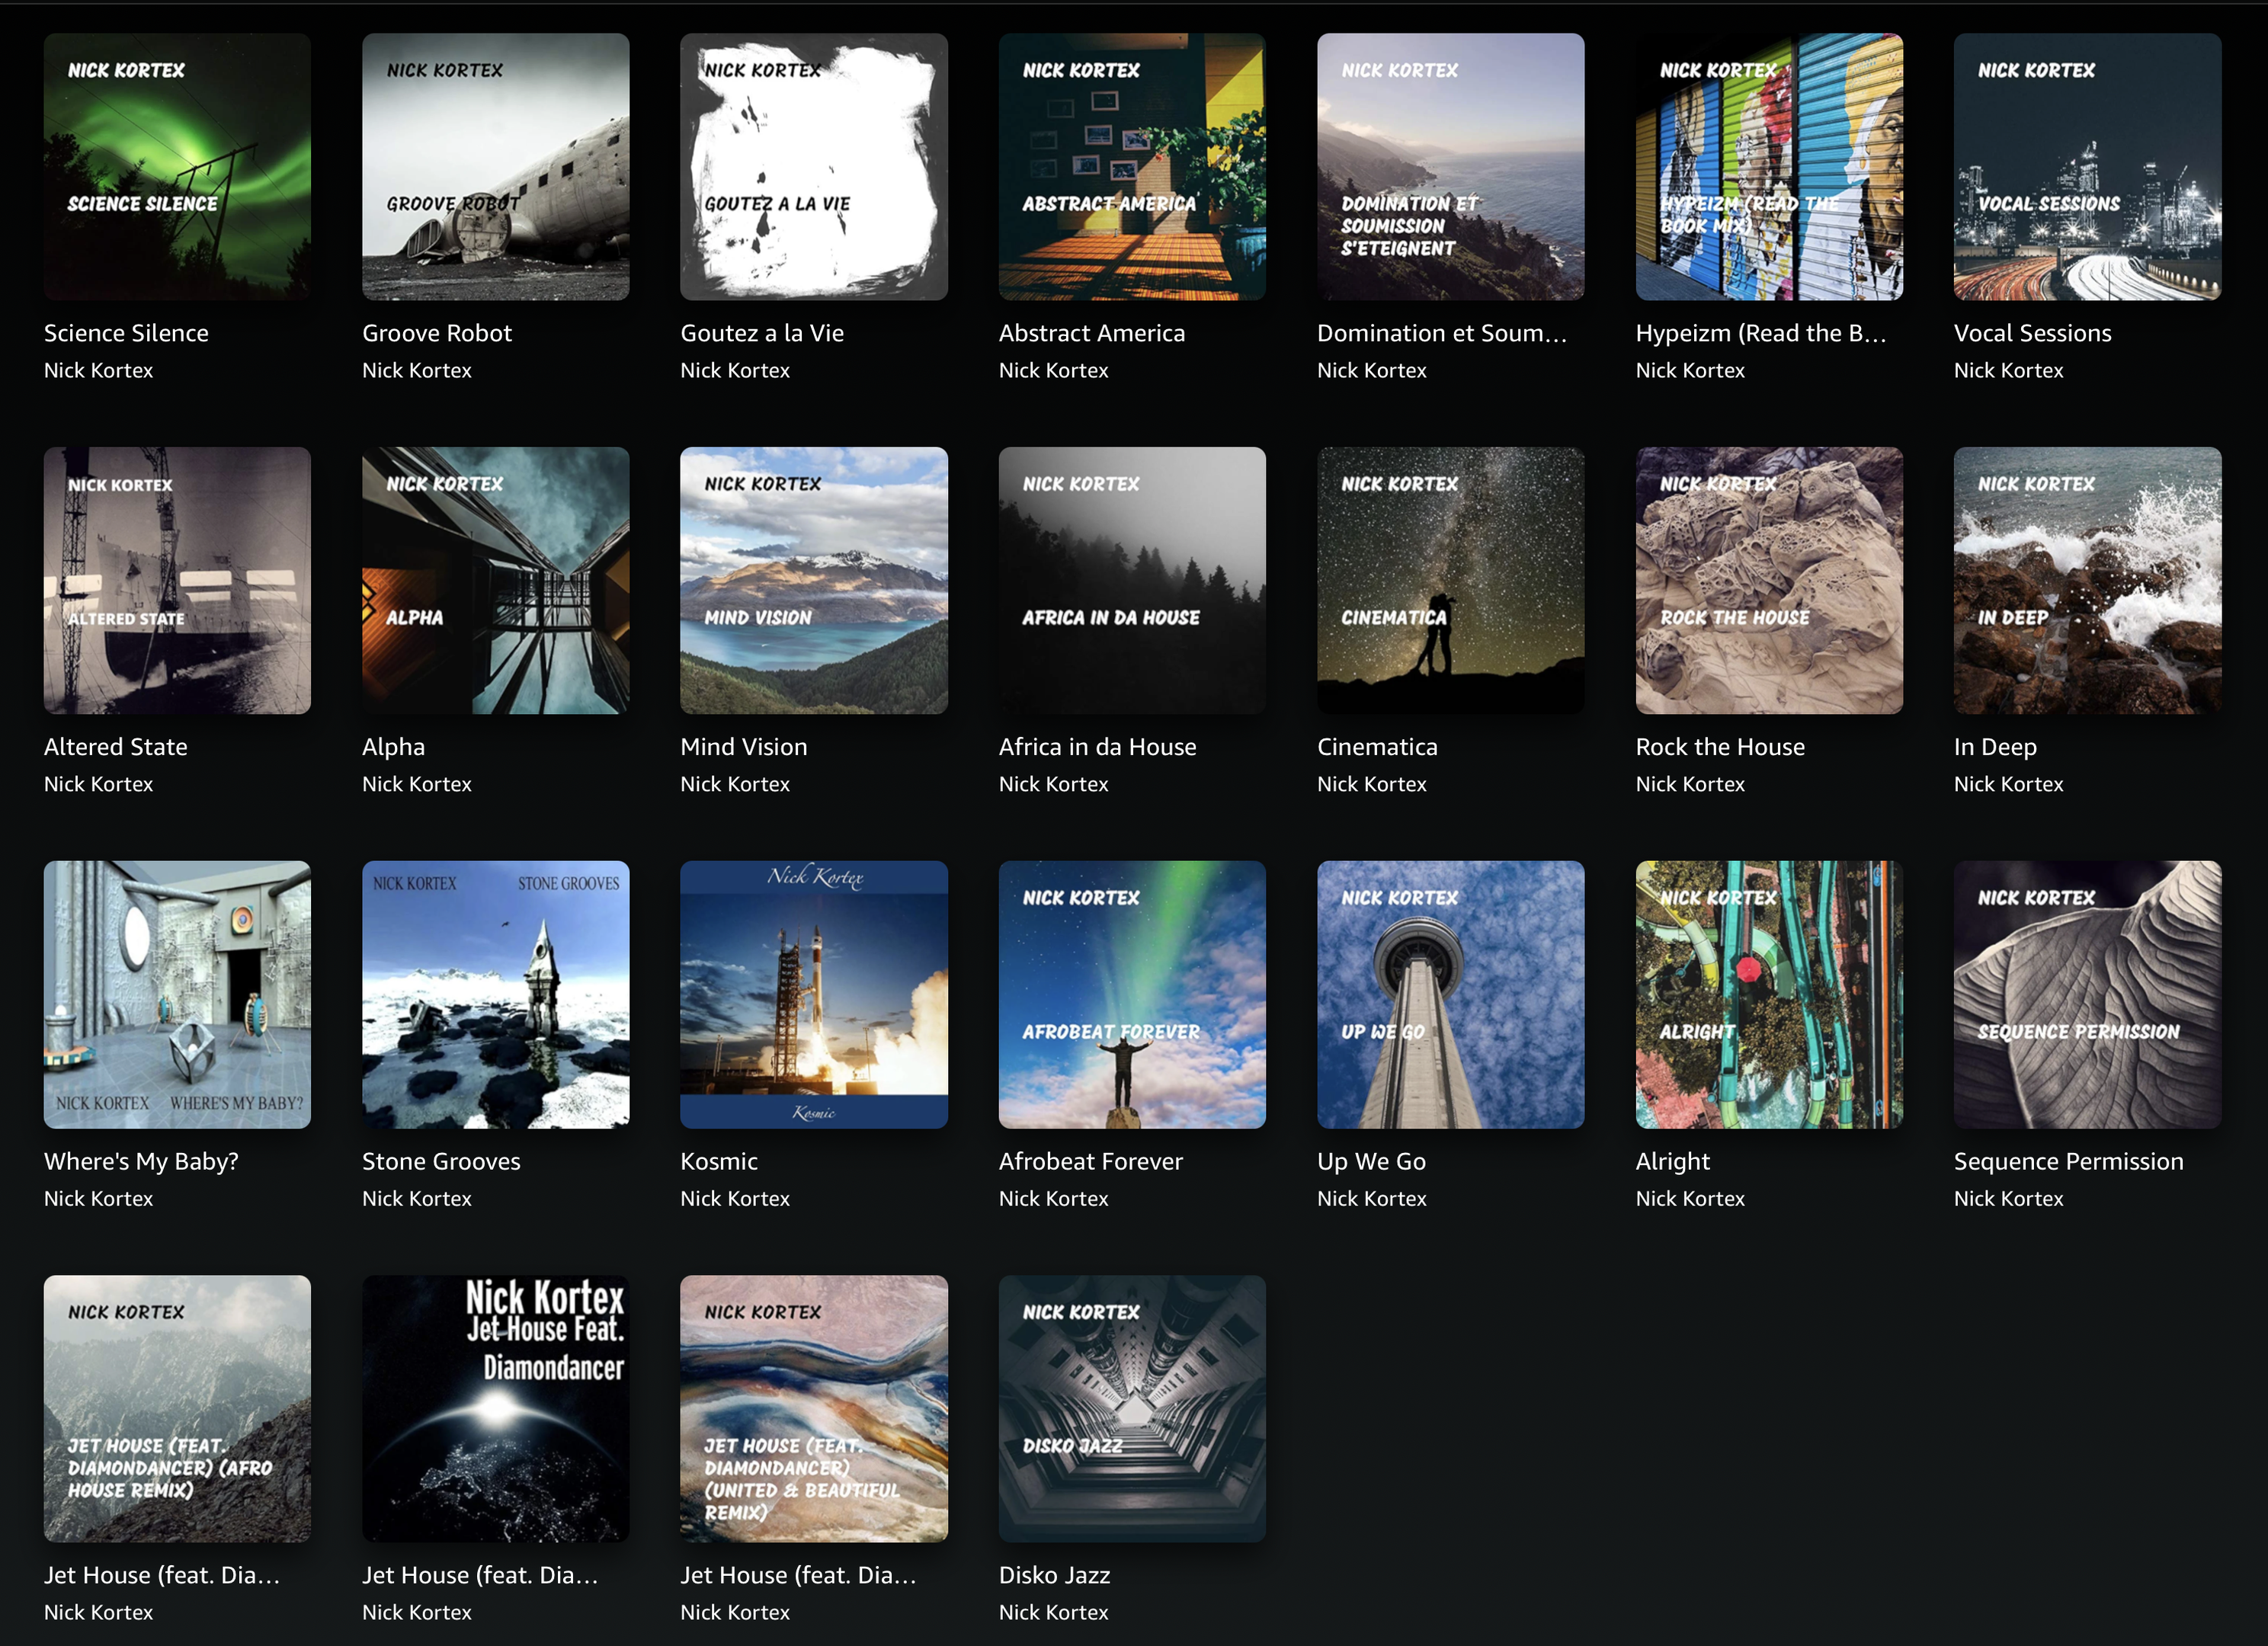
Task: Open the Abstract America album thumbnail
Action: pos(1132,167)
